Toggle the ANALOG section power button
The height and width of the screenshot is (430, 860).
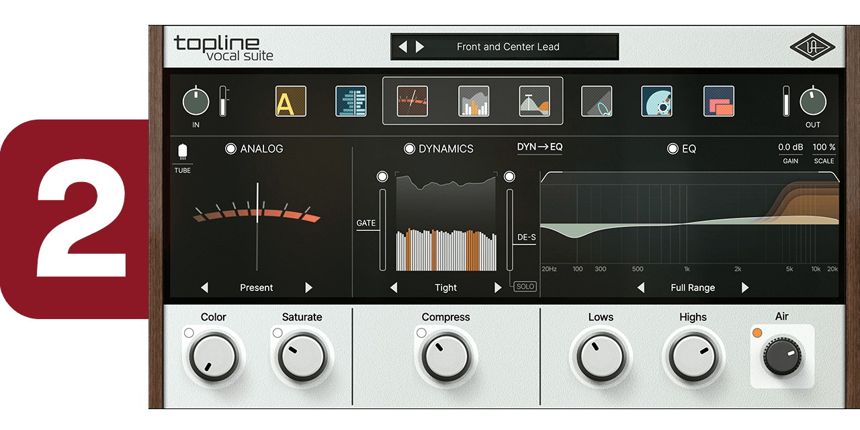(230, 149)
